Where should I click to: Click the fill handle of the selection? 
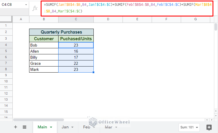93,72
